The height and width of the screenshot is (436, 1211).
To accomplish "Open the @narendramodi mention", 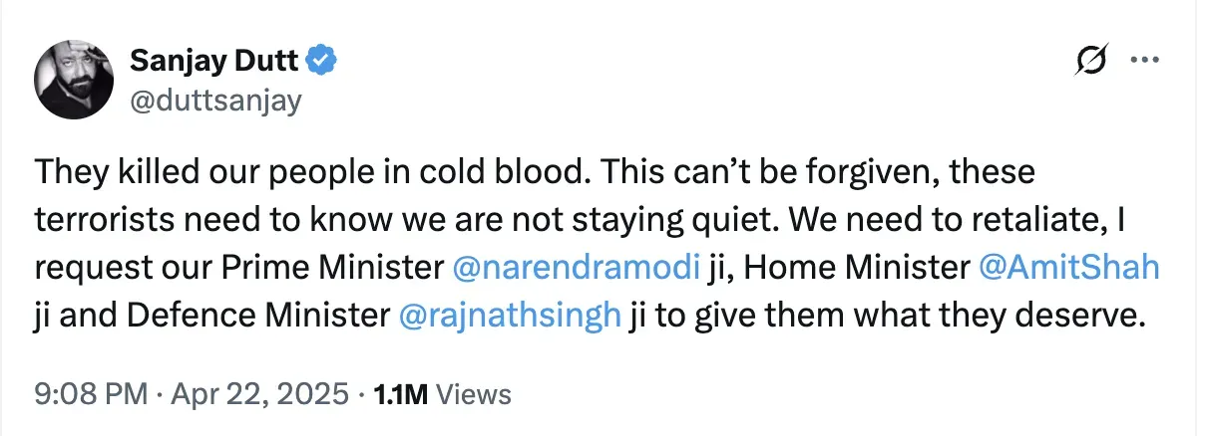I will coord(575,268).
